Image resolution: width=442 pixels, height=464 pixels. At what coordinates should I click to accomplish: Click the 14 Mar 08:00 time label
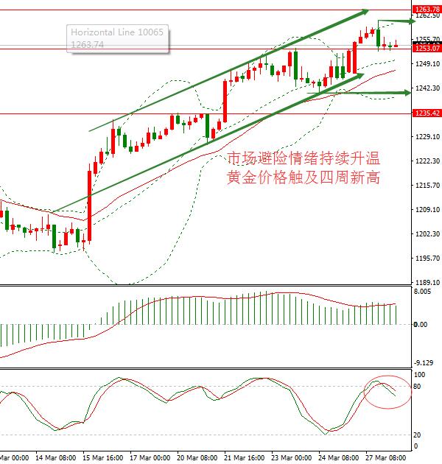point(55,458)
